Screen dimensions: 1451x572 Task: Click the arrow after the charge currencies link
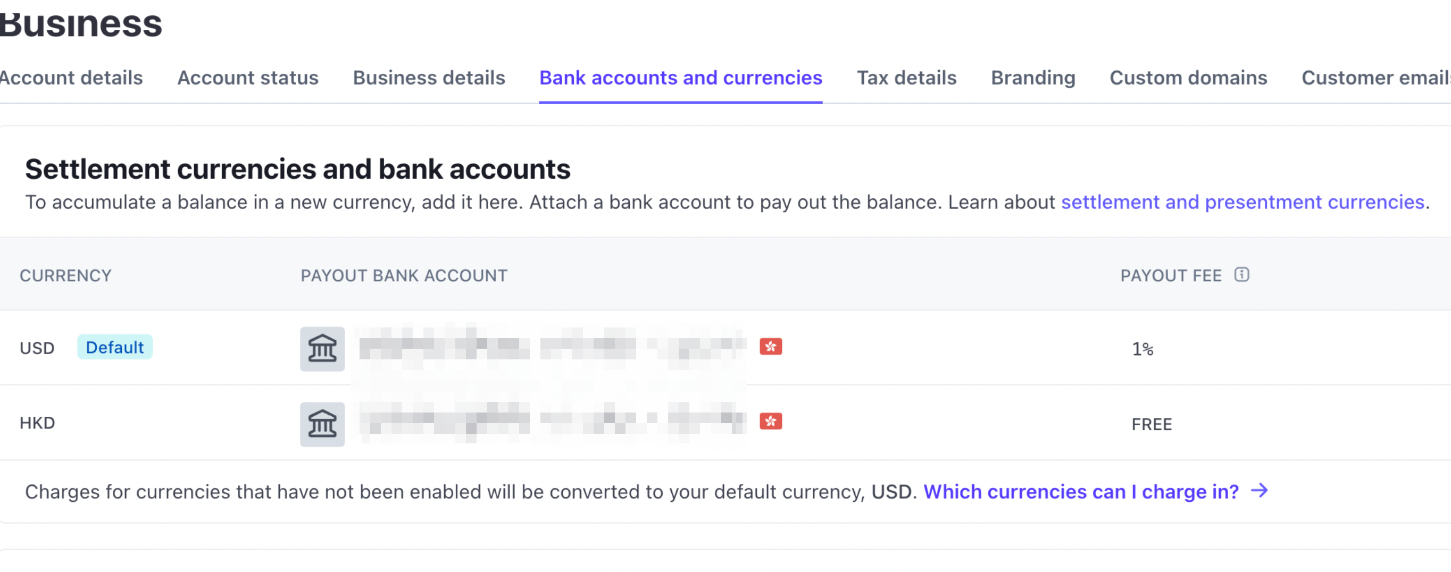[1260, 491]
